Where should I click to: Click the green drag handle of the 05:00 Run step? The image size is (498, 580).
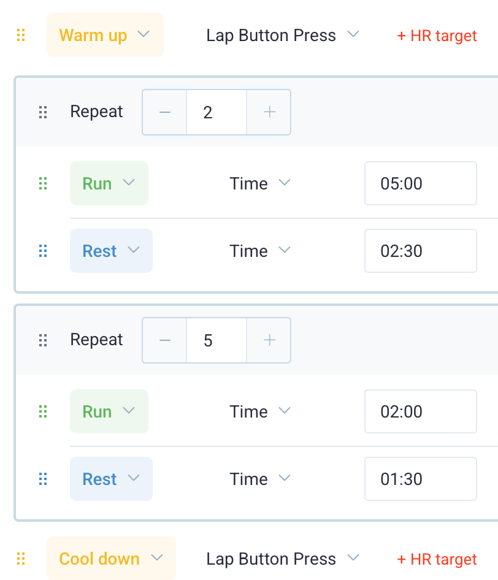coord(43,183)
